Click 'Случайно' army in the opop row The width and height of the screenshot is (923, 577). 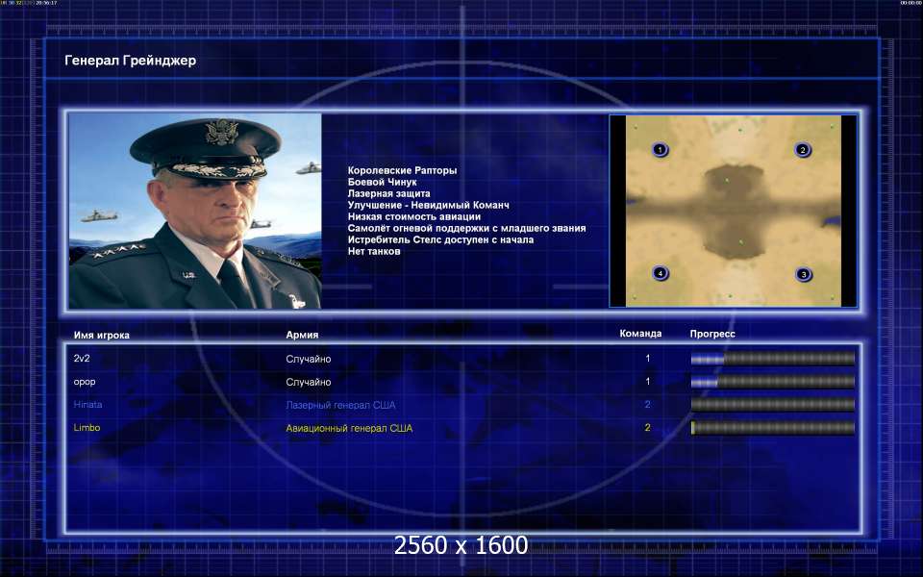[x=309, y=382]
